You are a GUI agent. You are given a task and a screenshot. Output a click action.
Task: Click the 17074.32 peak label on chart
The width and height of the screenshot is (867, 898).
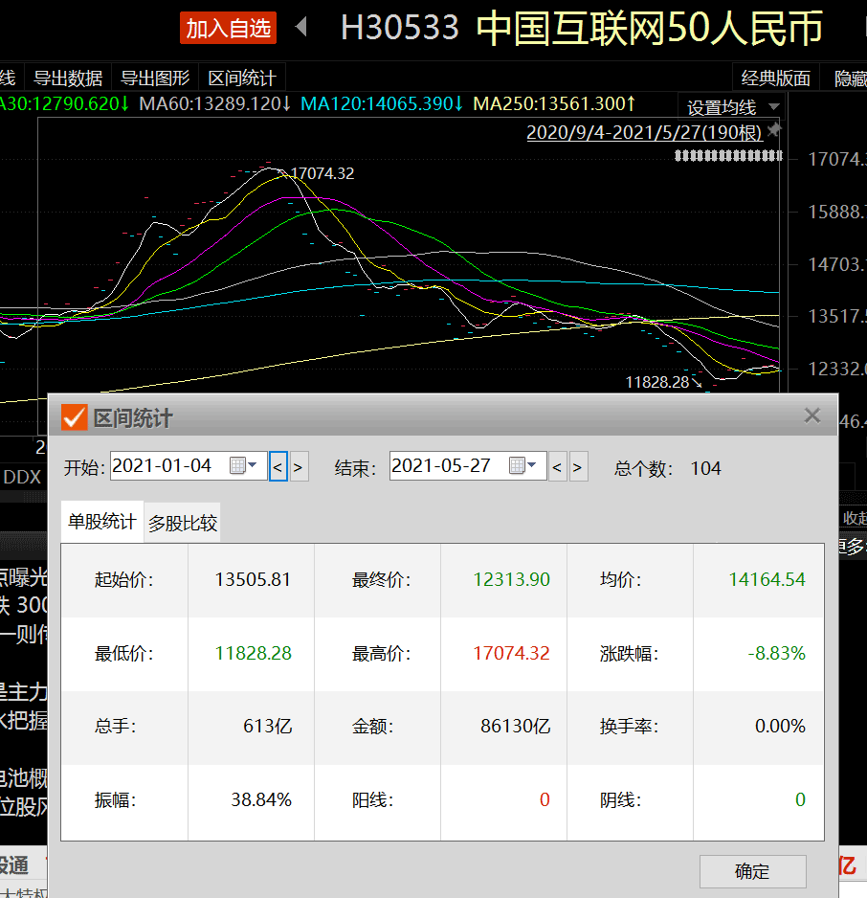click(322, 173)
